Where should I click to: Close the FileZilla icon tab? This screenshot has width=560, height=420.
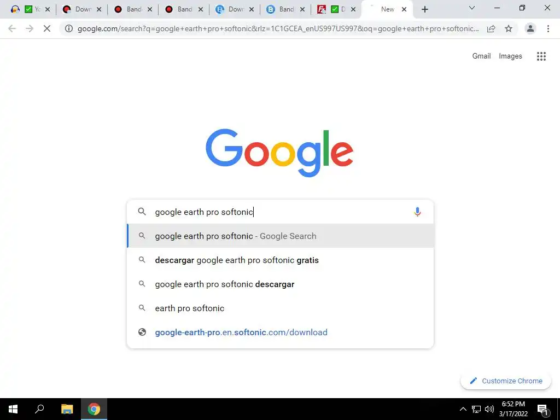point(353,10)
